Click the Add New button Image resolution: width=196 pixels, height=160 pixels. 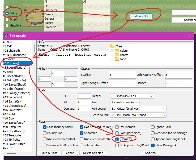pyautogui.click(x=151, y=153)
